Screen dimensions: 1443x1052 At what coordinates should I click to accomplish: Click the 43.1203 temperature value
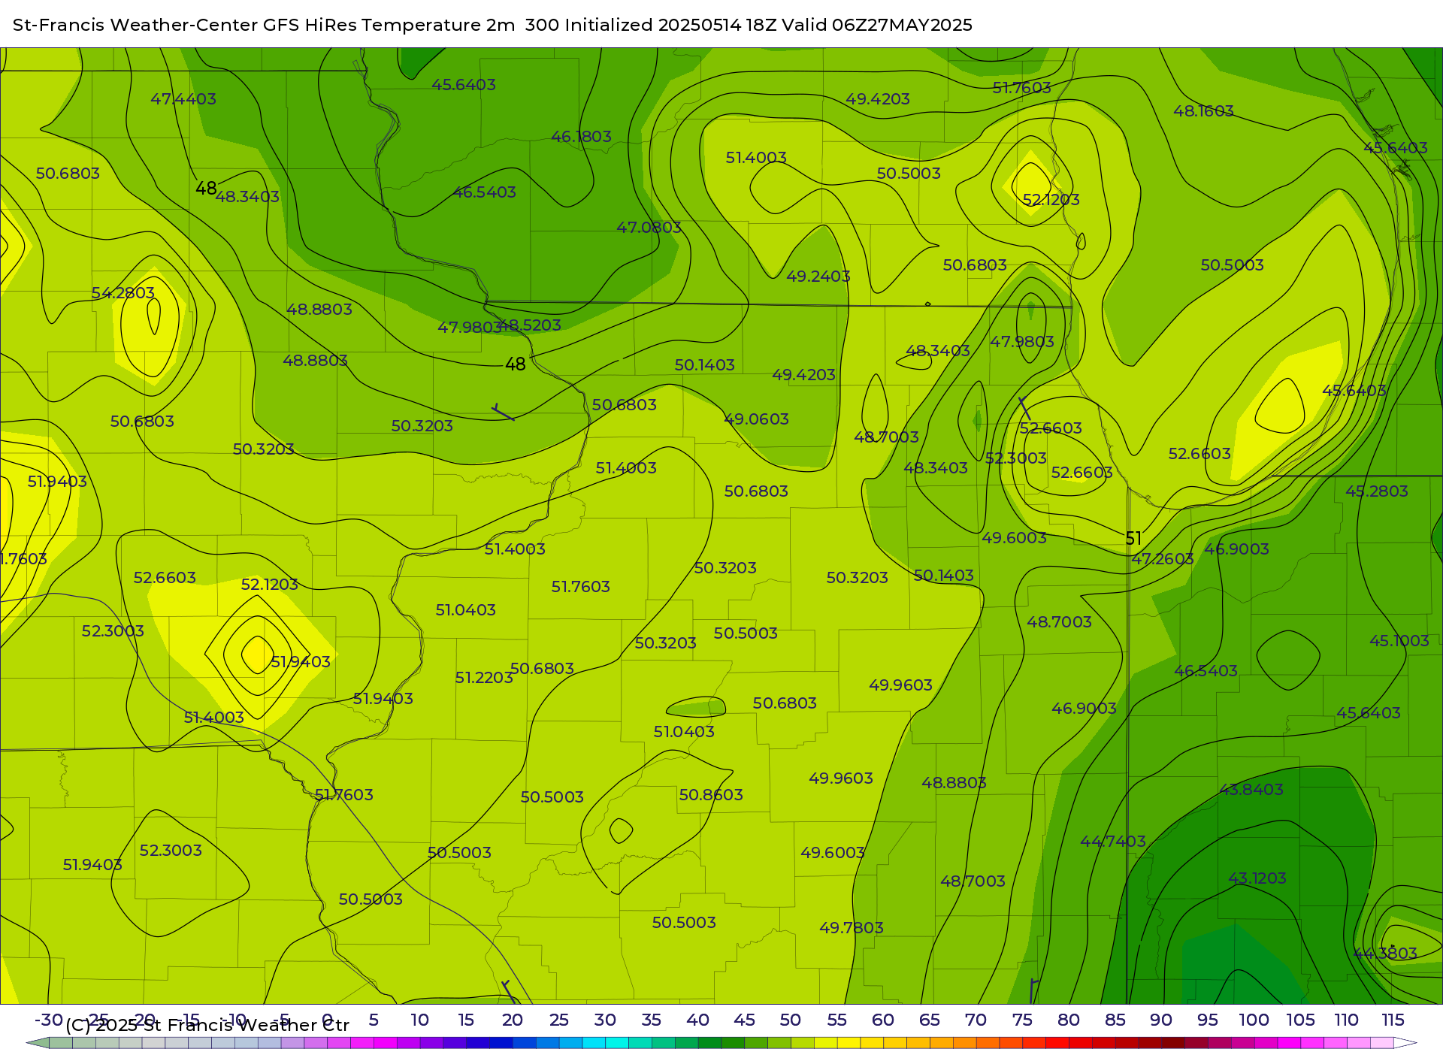point(1257,878)
